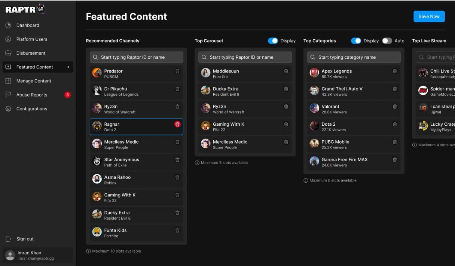Click the Abuse Reports flag icon

coord(8,95)
